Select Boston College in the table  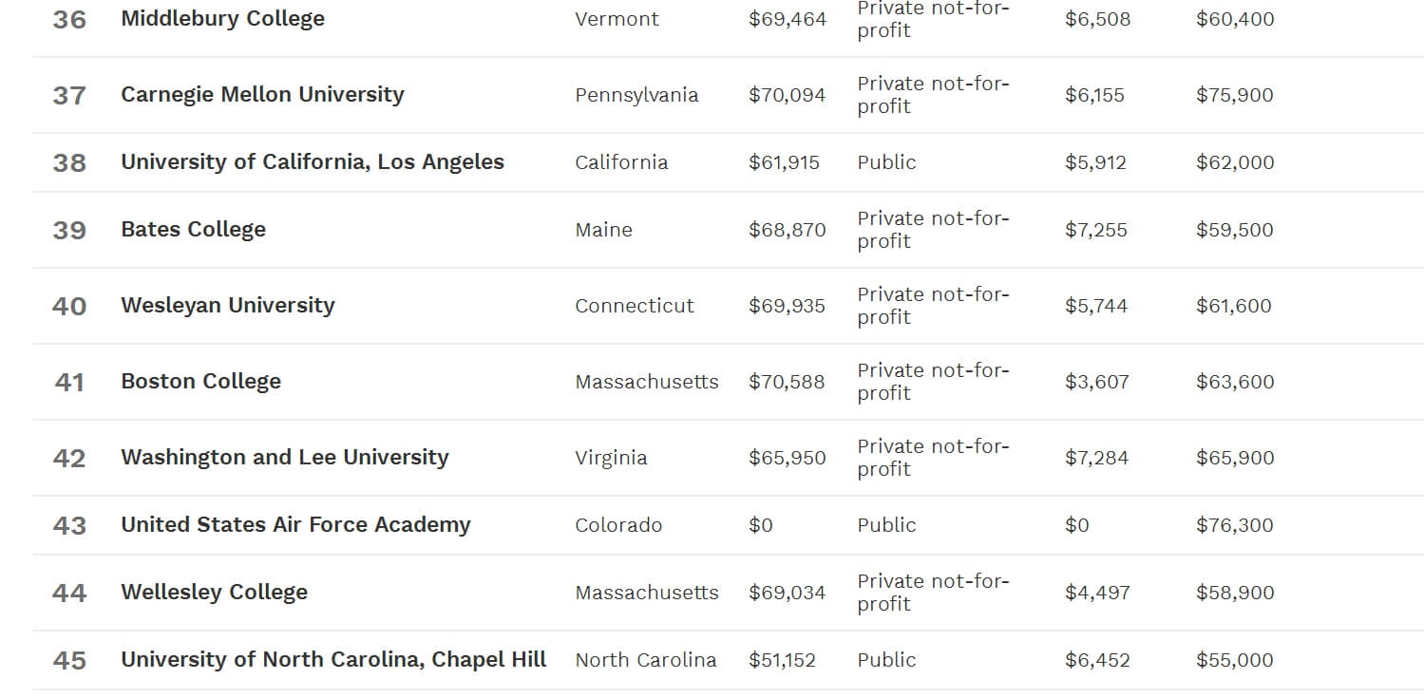click(x=200, y=382)
